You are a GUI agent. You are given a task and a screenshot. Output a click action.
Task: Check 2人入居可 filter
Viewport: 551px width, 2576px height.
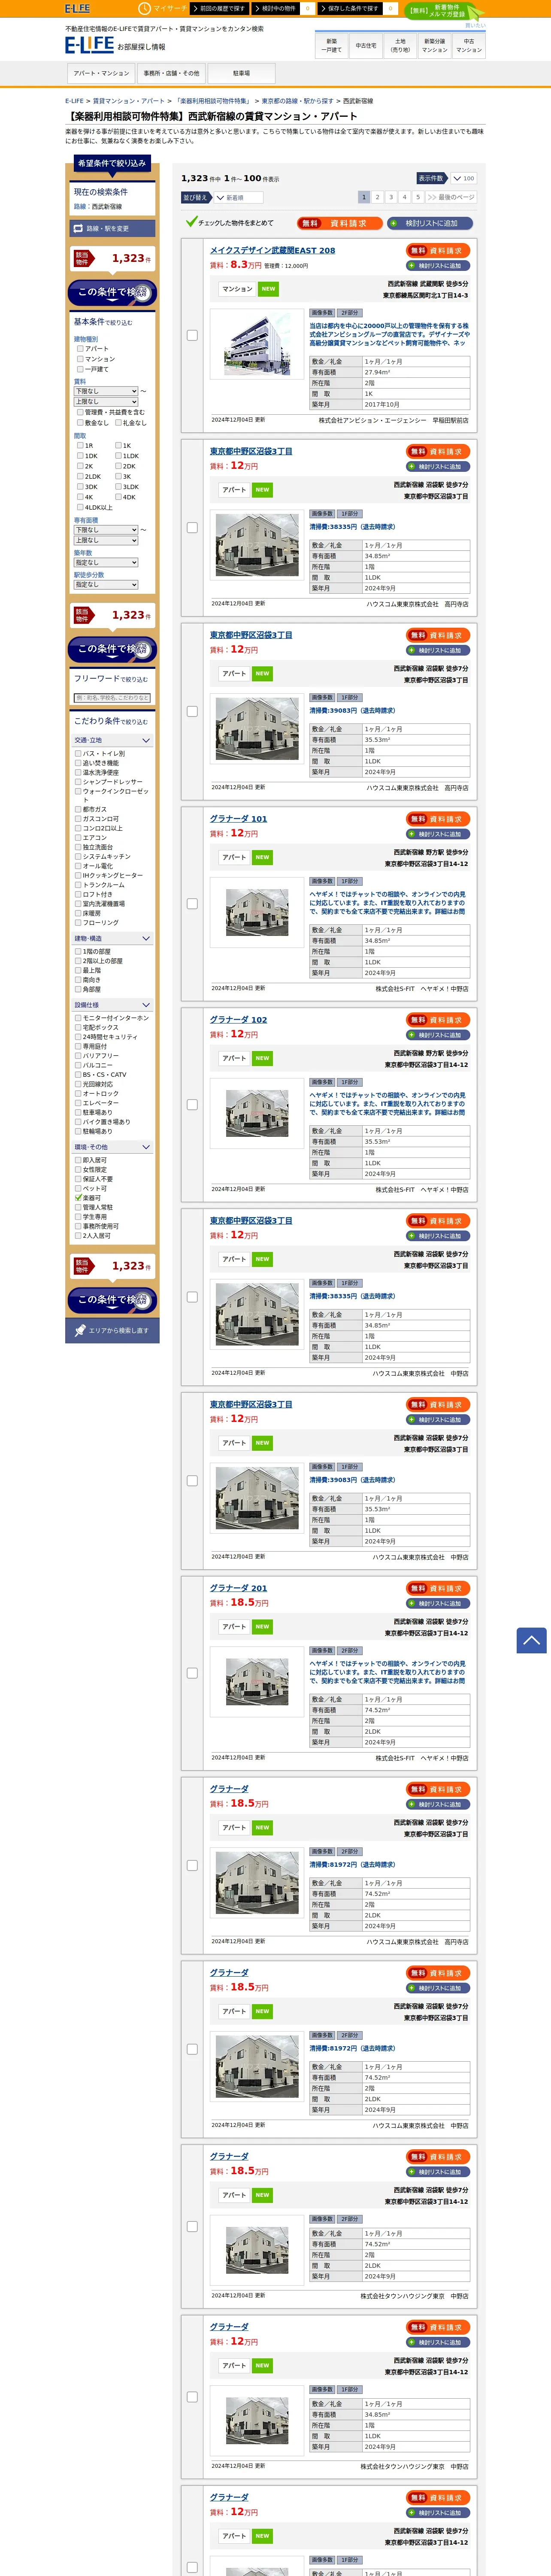click(x=79, y=1236)
